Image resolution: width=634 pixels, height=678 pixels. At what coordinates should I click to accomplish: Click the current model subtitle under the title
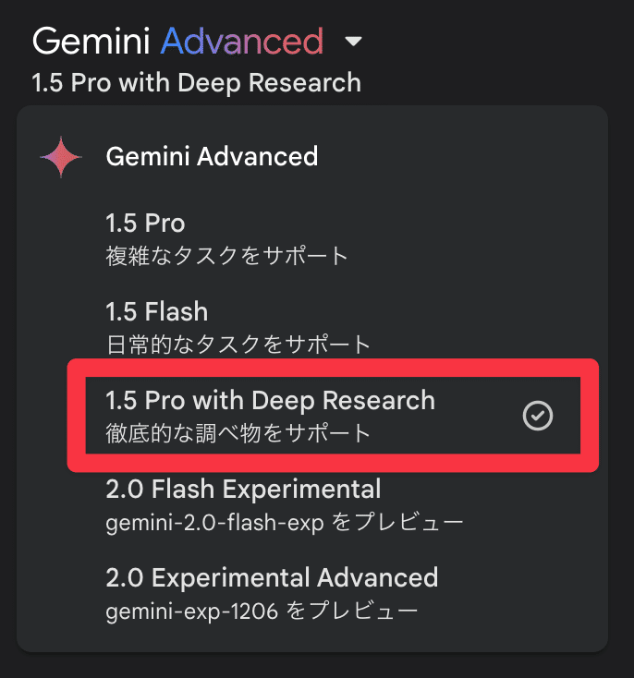point(196,83)
